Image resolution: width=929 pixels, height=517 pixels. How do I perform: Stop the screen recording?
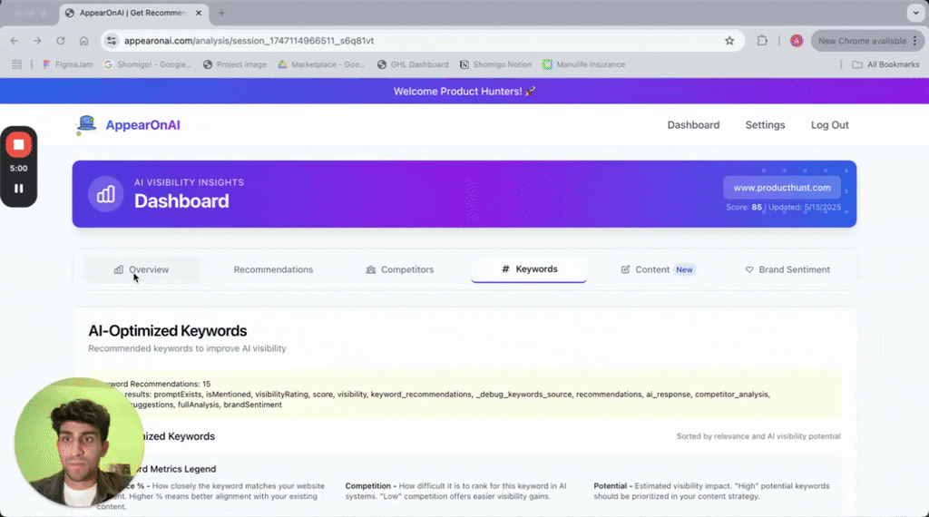18,144
